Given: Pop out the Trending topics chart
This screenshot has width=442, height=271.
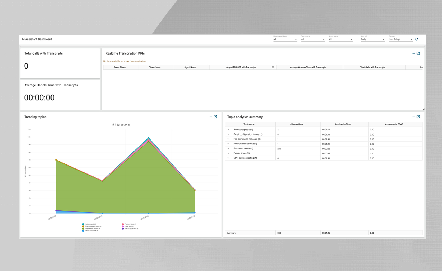Looking at the screenshot, I should [215, 117].
